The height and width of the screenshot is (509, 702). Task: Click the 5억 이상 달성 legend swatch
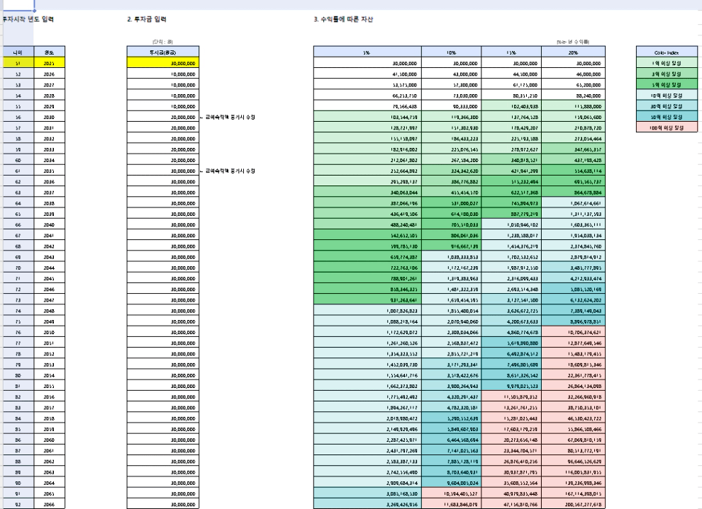(668, 84)
